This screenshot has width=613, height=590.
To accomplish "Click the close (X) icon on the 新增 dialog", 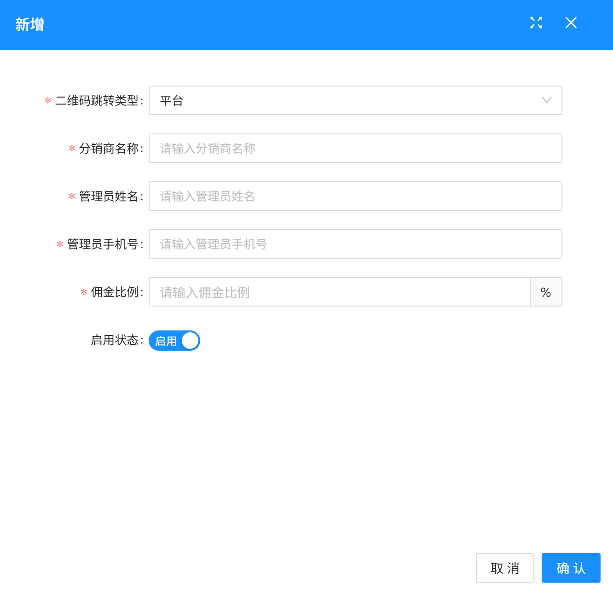I will pos(571,23).
